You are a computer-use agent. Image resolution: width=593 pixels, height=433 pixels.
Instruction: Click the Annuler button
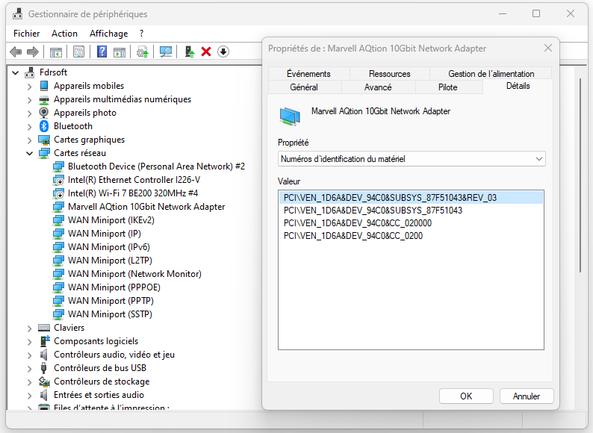click(x=526, y=396)
